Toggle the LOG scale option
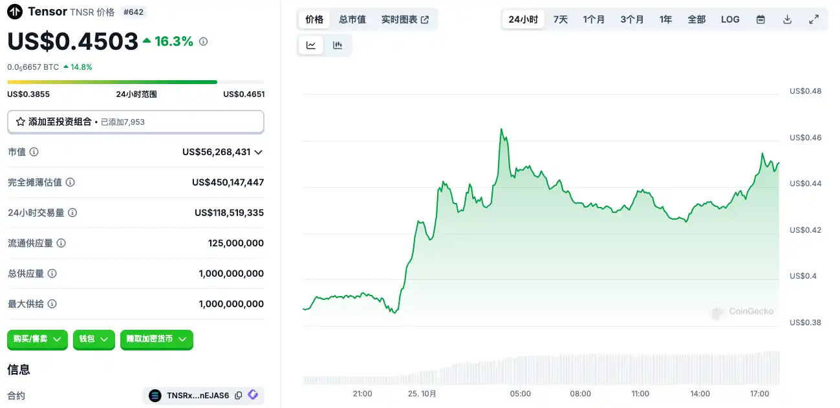This screenshot has width=840, height=408. pos(730,19)
